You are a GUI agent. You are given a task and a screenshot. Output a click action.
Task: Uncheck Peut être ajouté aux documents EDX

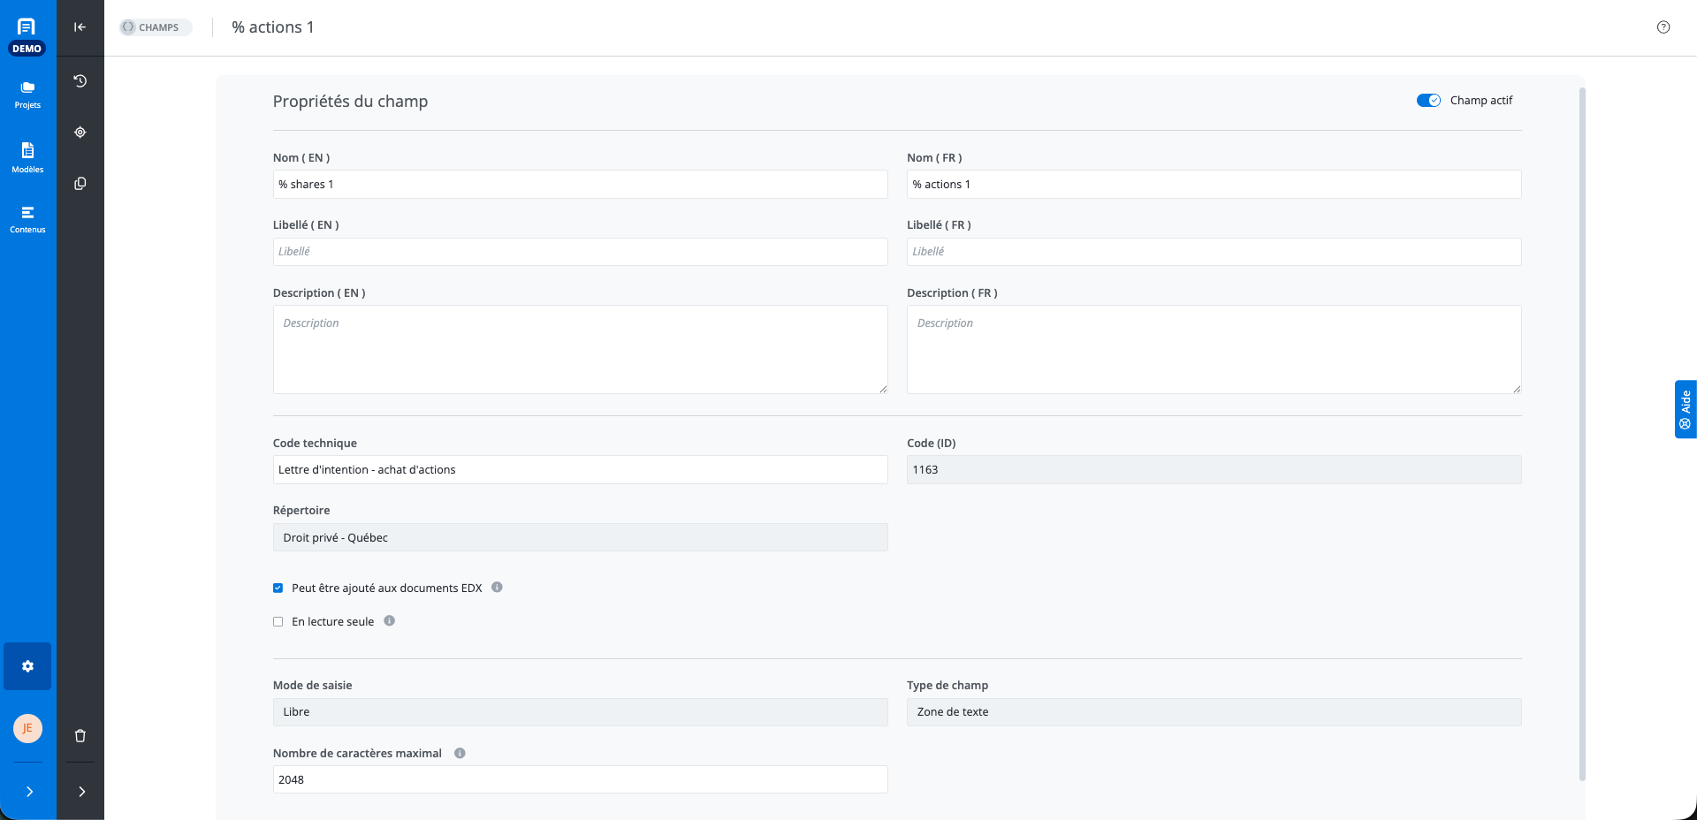pos(278,588)
